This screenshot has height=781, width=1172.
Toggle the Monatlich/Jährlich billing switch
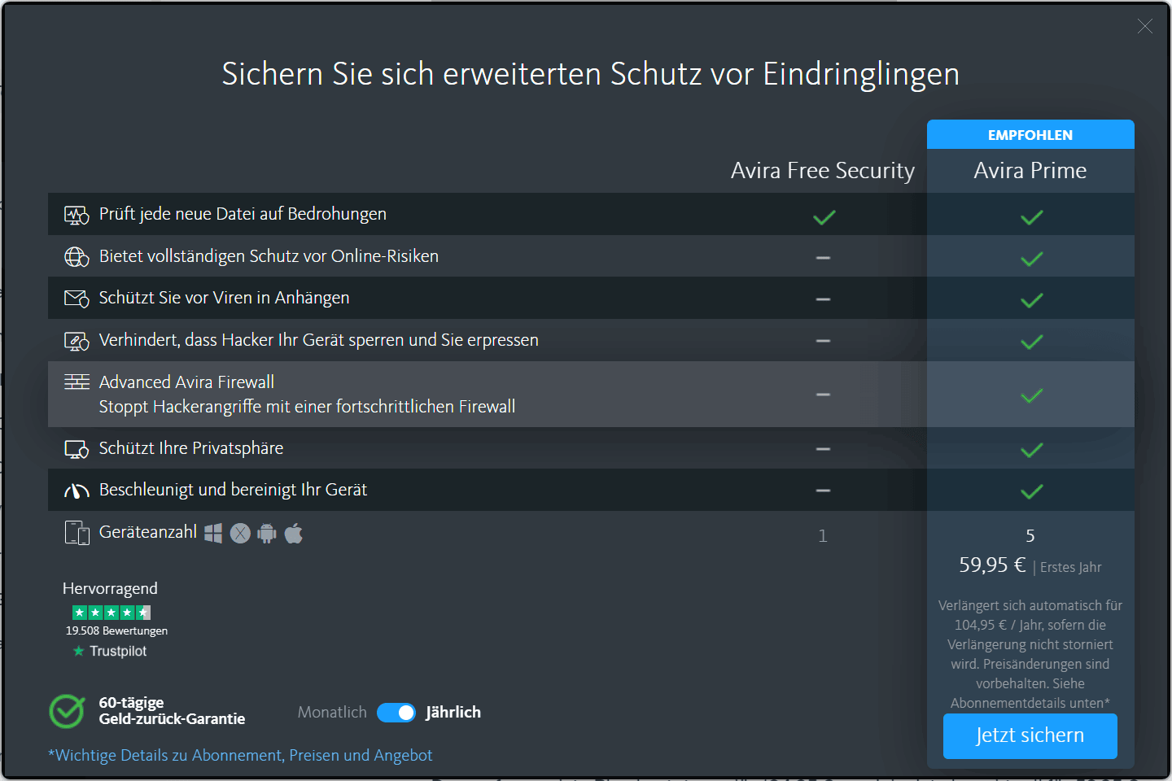point(396,712)
